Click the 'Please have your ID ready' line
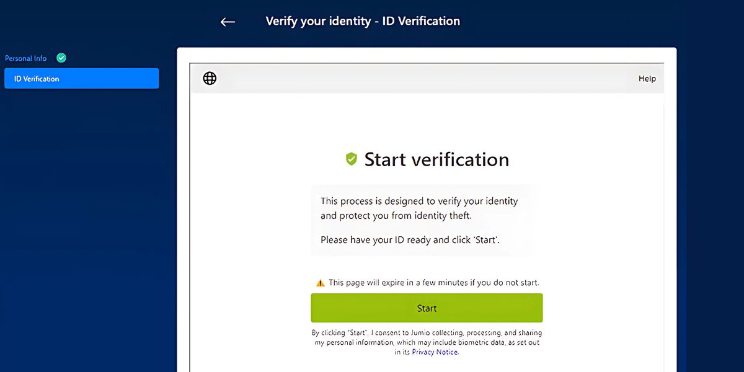 point(410,240)
